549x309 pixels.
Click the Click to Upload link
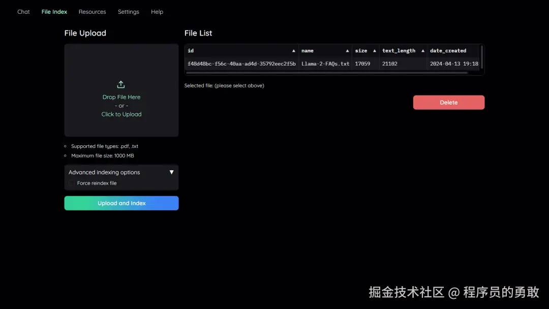pyautogui.click(x=121, y=114)
